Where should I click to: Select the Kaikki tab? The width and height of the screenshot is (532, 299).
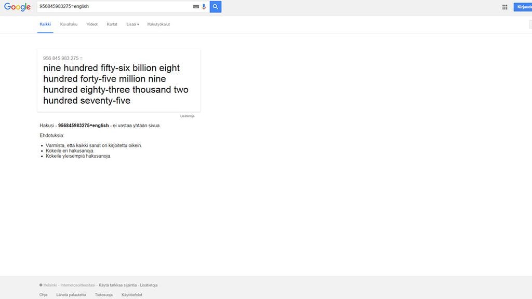(45, 24)
